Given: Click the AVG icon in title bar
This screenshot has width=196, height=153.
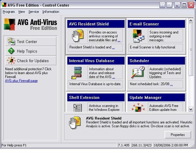Looking at the screenshot, I should pyautogui.click(x=4, y=5).
